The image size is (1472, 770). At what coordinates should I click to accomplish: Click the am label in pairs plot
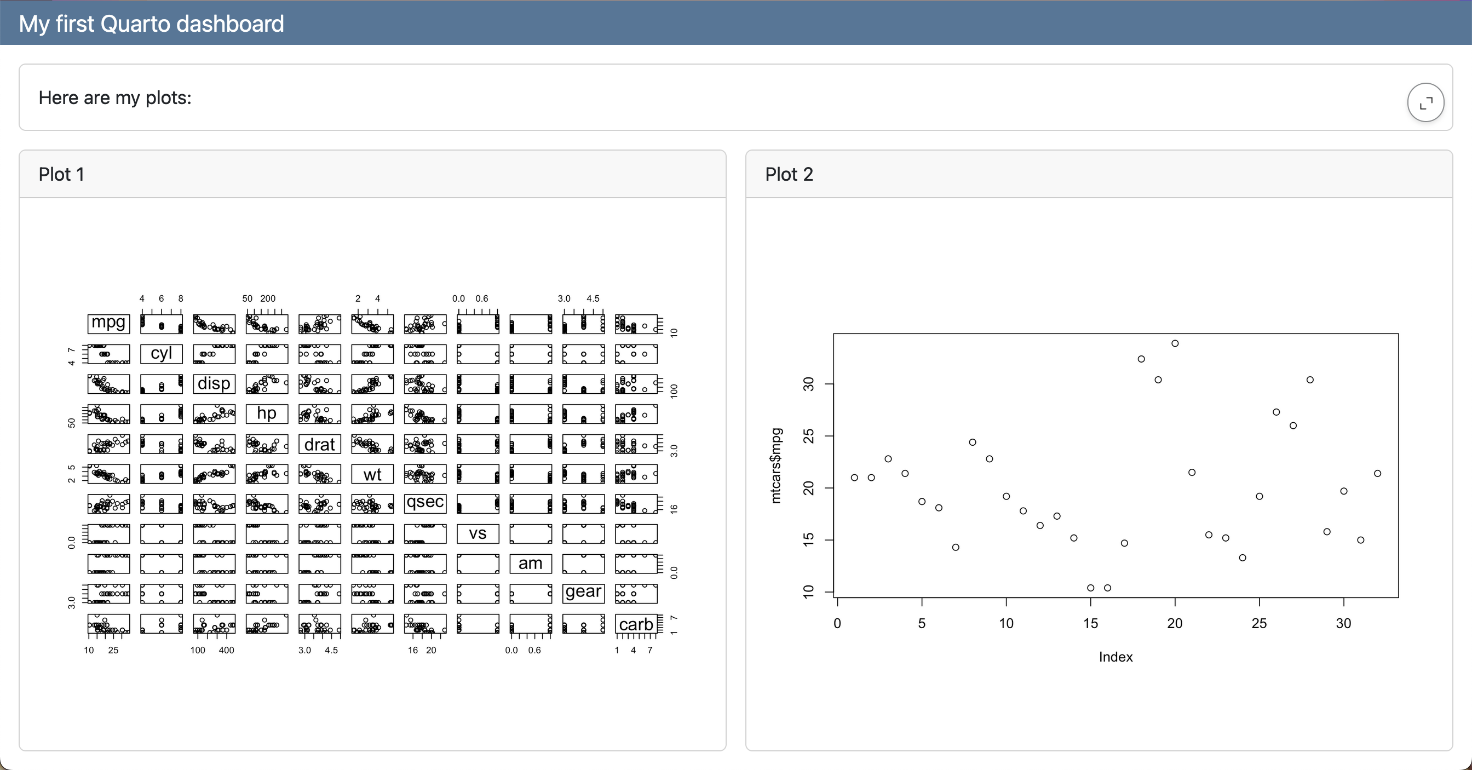530,564
